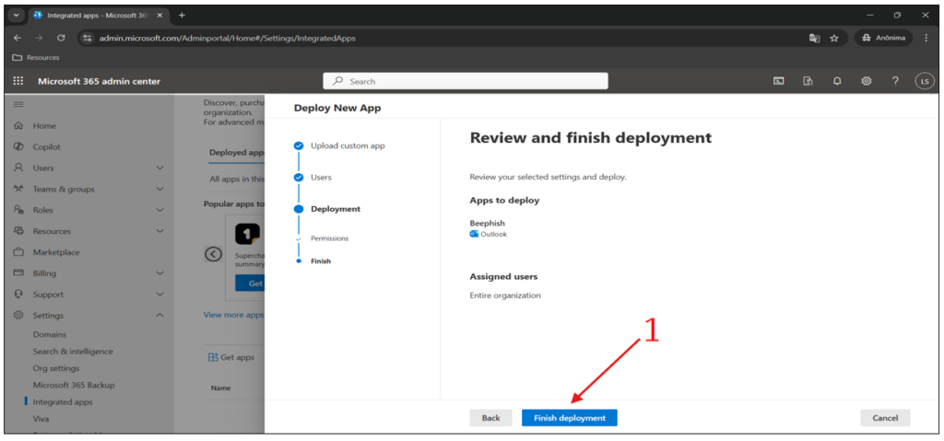Click the Billing card icon
The width and height of the screenshot is (944, 441).
pos(18,273)
